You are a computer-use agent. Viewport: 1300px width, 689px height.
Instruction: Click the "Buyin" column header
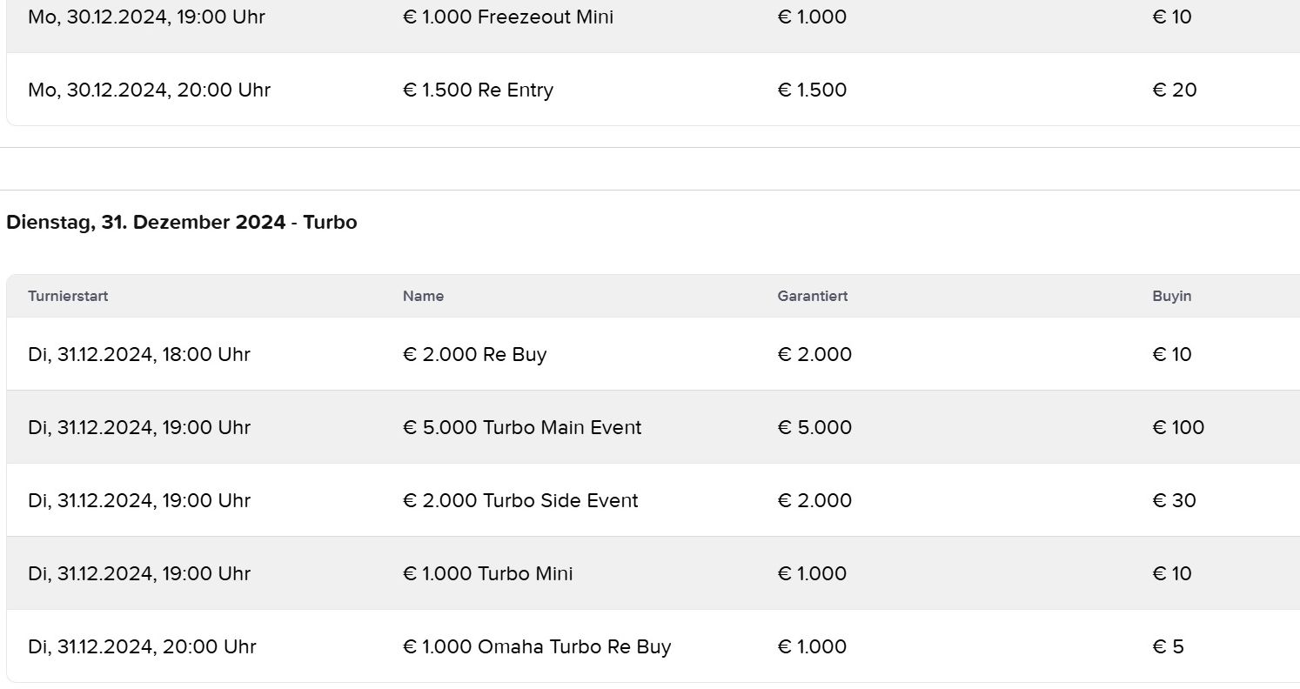tap(1171, 296)
